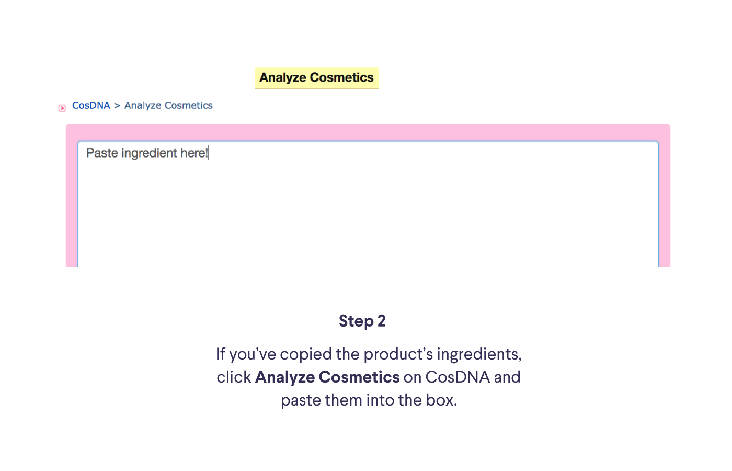The image size is (732, 471).
Task: Click the instruction line mentioning CosDNA
Action: point(369,377)
